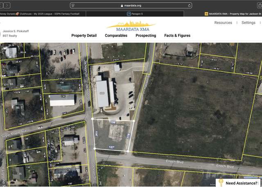Click house number 85 on the map
This screenshot has height=187, width=262.
tap(18, 108)
